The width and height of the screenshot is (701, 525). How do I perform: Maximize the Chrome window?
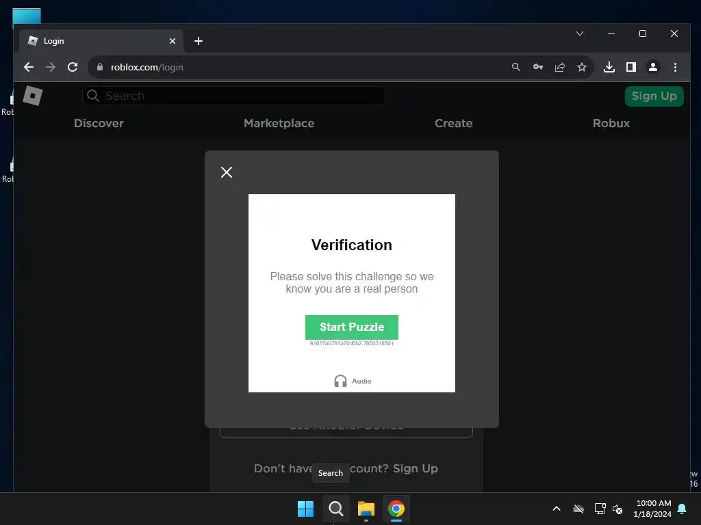click(642, 33)
